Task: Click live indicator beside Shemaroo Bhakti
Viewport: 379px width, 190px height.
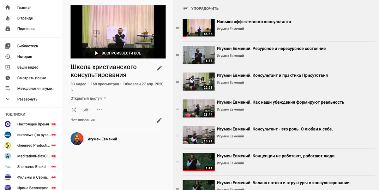Action: (x=53, y=166)
